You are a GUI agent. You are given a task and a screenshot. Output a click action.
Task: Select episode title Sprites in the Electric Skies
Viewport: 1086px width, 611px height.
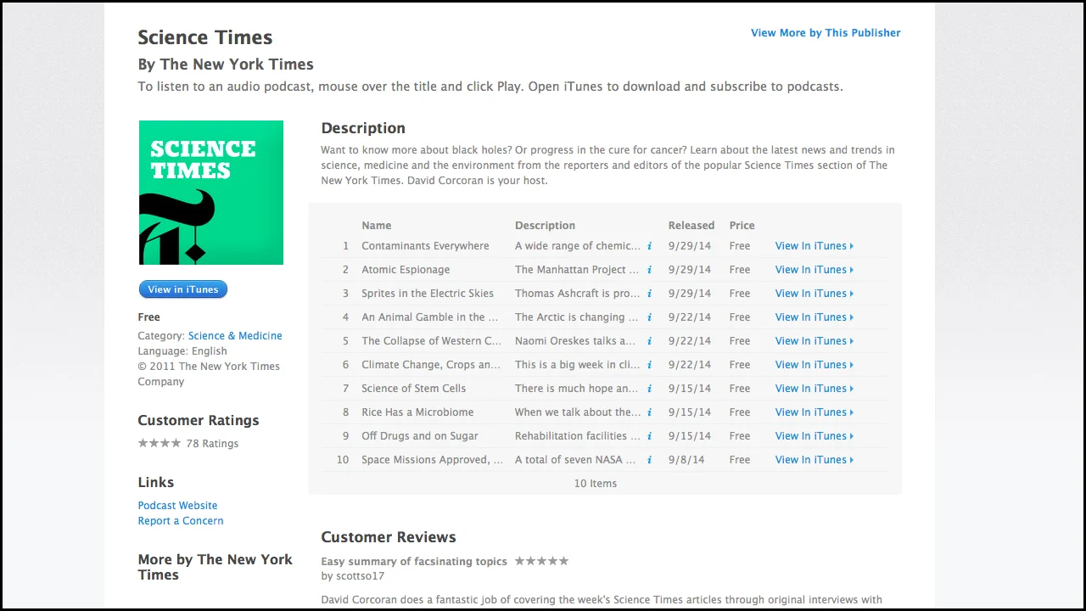(428, 294)
